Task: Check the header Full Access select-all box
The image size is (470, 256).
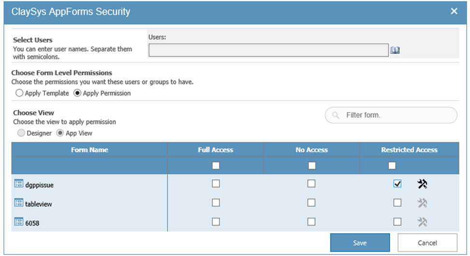Action: click(x=216, y=166)
